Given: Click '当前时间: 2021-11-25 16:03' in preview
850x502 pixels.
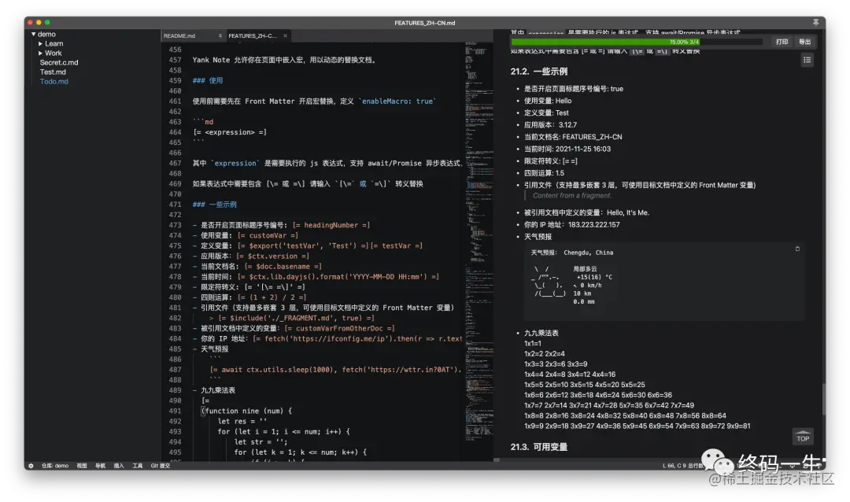Looking at the screenshot, I should [567, 149].
